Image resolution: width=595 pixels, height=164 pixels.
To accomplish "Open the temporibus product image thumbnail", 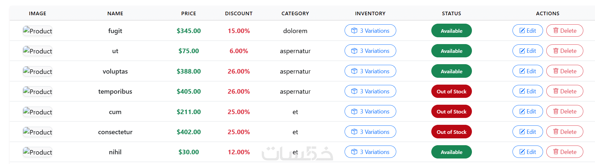I will tap(37, 92).
